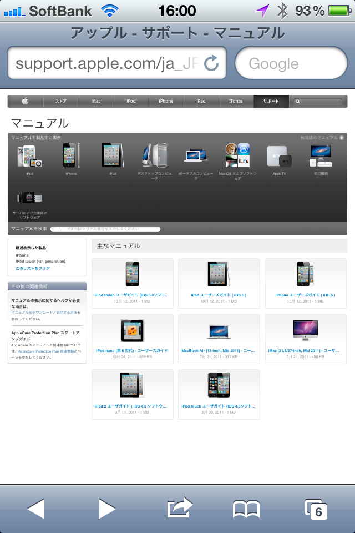Viewport: 355px width, 533px height.
Task: Select the server and enterprise software icon
Action: (29, 198)
